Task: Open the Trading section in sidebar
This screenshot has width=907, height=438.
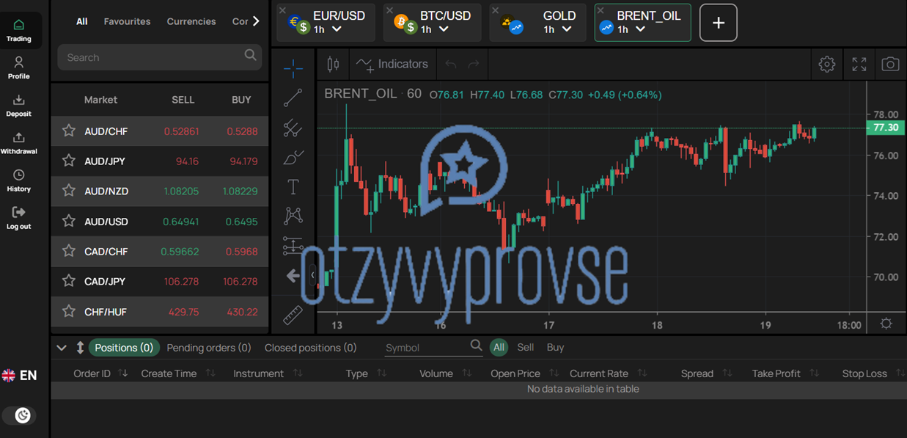Action: click(x=19, y=31)
